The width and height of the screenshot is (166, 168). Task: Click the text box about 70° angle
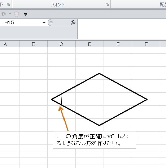95,140
